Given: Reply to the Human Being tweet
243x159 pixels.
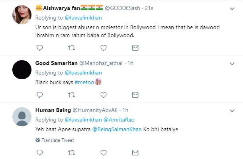Looking at the screenshot, I should tap(39, 153).
